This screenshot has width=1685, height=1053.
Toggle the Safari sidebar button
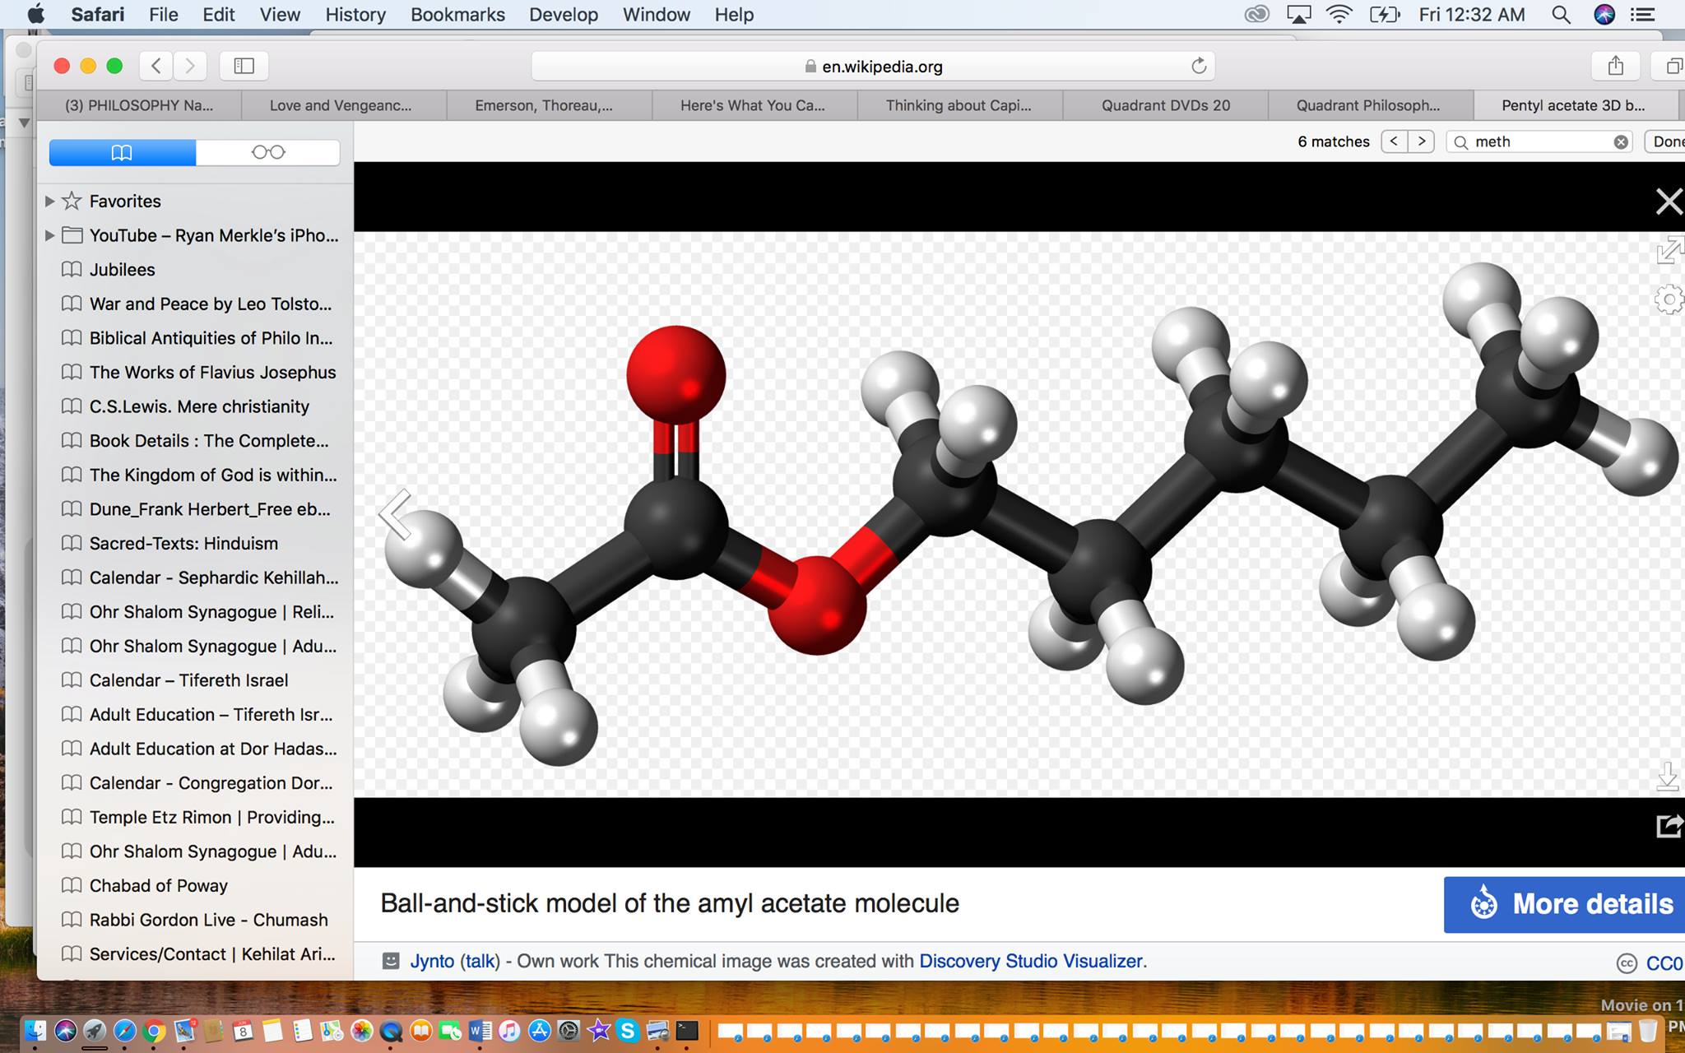[x=244, y=66]
